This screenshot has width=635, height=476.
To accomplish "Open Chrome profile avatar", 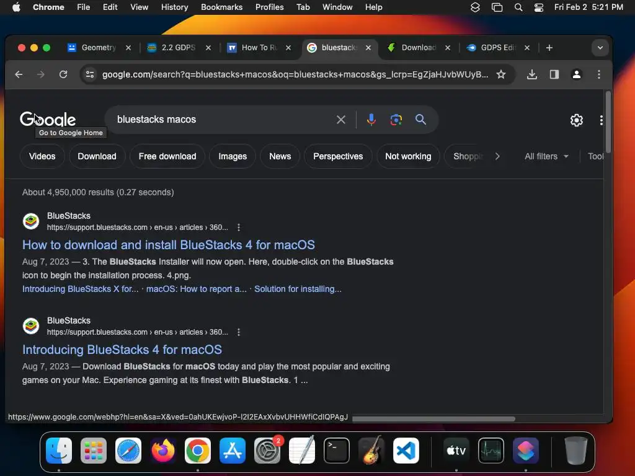I will [x=576, y=74].
